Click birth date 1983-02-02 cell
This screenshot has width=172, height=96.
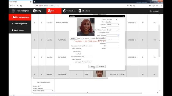point(132,57)
